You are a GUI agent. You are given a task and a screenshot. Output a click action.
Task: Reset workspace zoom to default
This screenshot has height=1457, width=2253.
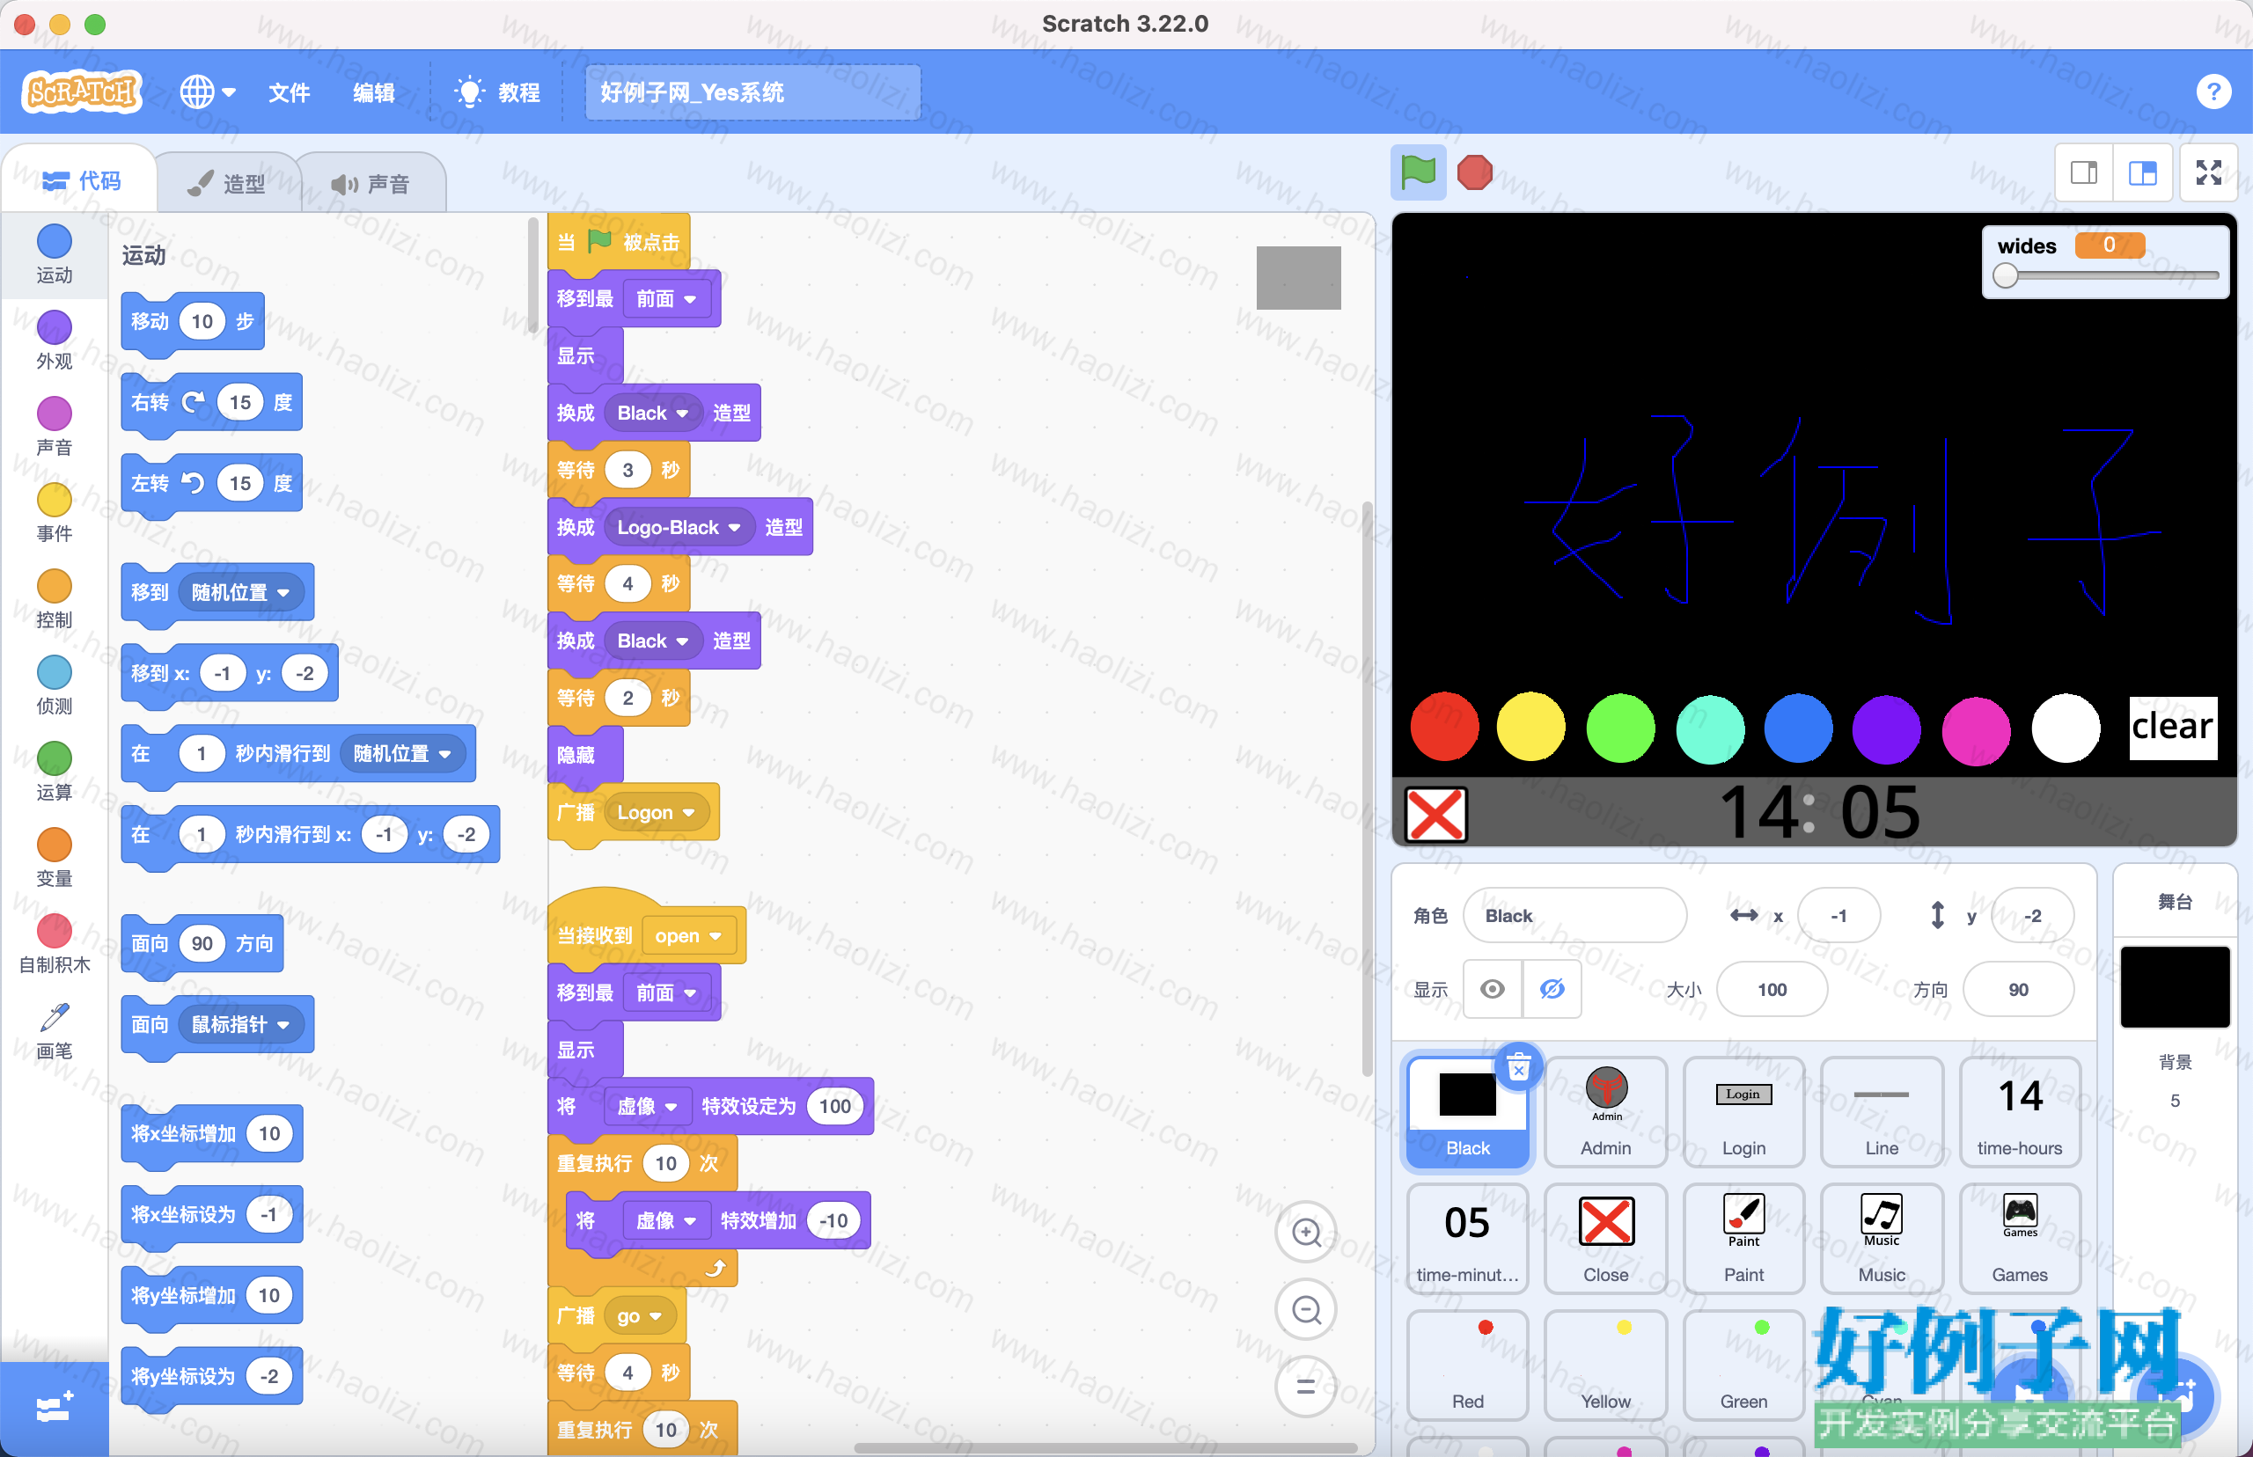coord(1306,1387)
